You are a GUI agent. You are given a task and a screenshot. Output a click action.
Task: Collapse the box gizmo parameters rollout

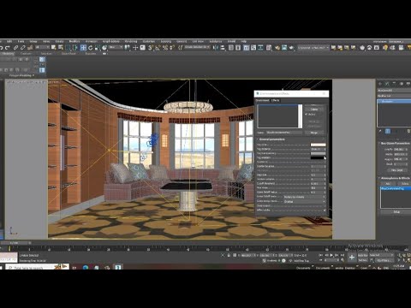point(395,143)
